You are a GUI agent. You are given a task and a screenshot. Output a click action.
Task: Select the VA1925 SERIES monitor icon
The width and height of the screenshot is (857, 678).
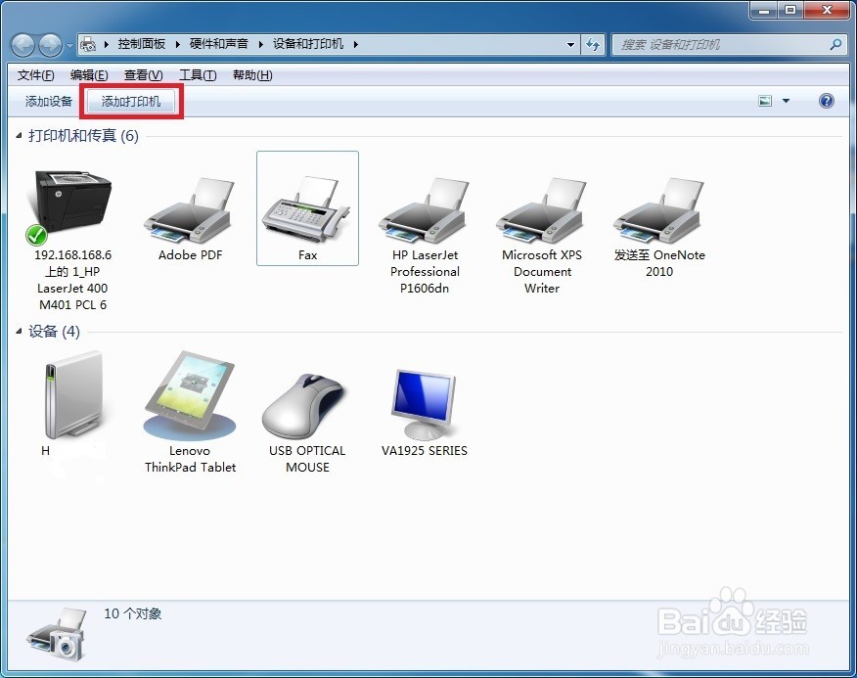coord(425,405)
